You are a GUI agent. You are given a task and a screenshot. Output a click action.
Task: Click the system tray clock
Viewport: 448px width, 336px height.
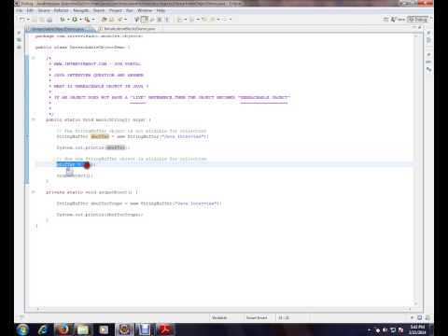pos(417,329)
